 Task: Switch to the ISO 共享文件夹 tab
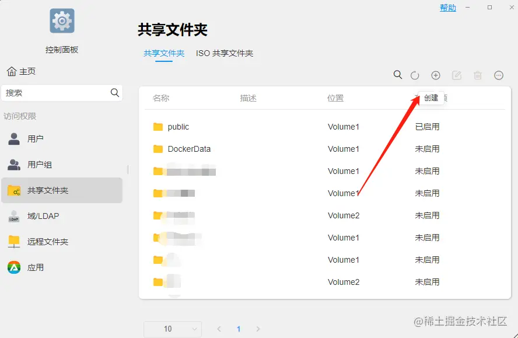(x=225, y=53)
